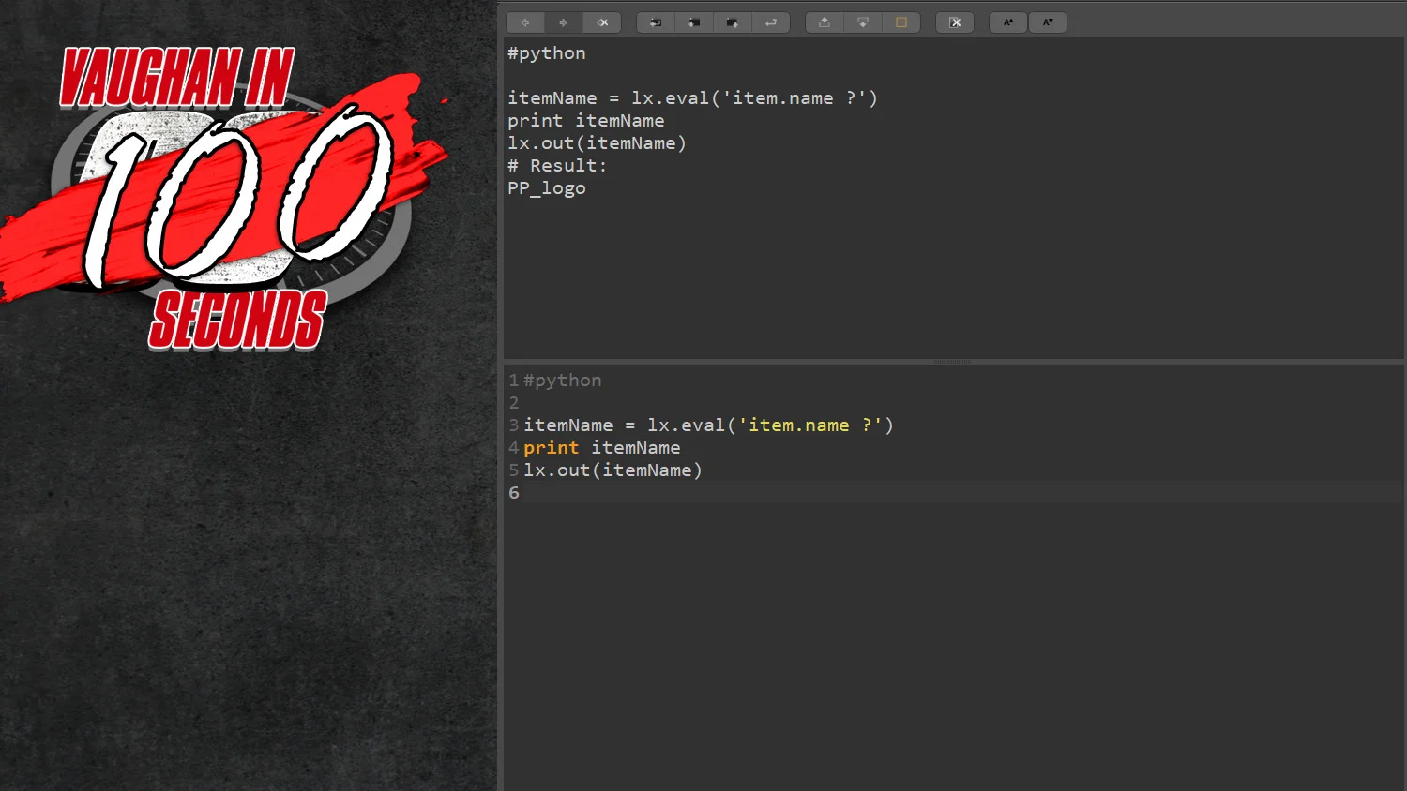This screenshot has width=1407, height=791.
Task: Click the window with down-arrow toolbar icon
Action: tap(694, 22)
